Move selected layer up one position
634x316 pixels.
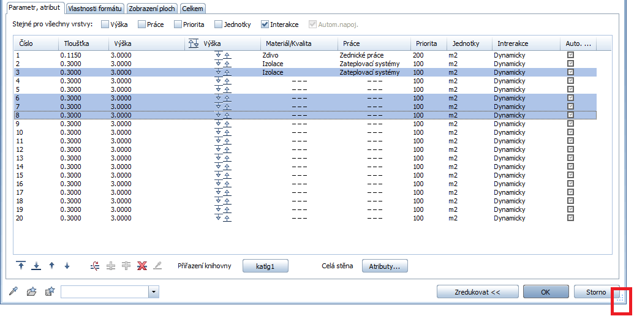pos(51,266)
